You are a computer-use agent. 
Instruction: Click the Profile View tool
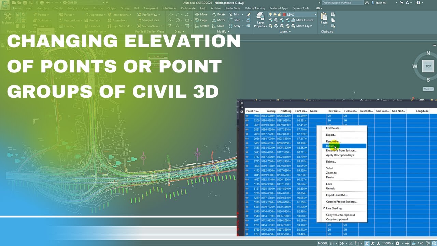point(147,15)
